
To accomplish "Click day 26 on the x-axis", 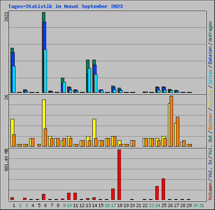I will (170, 205).
